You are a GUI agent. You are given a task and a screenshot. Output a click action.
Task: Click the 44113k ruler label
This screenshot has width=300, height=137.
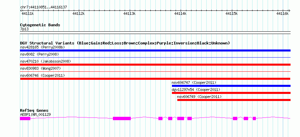pos(129,13)
